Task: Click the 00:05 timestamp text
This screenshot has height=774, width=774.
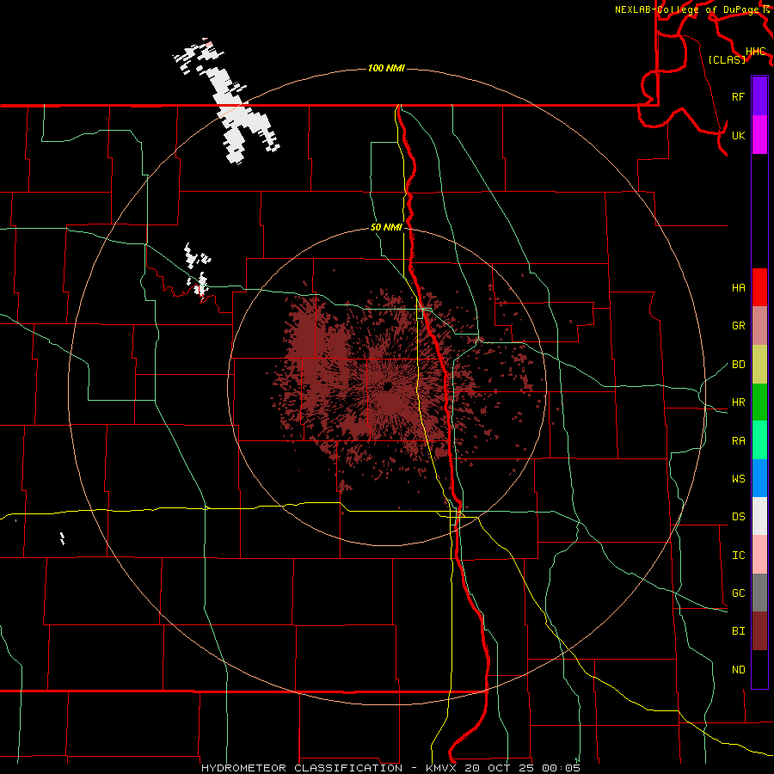Action: (562, 768)
